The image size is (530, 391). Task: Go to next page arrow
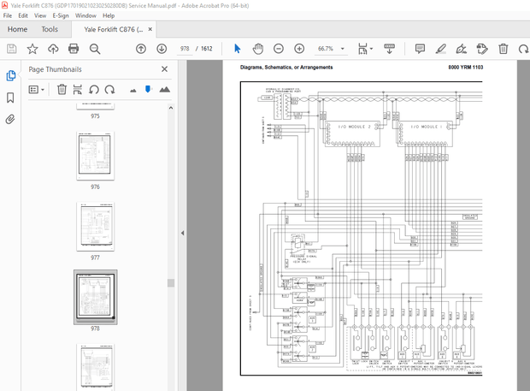pos(162,49)
